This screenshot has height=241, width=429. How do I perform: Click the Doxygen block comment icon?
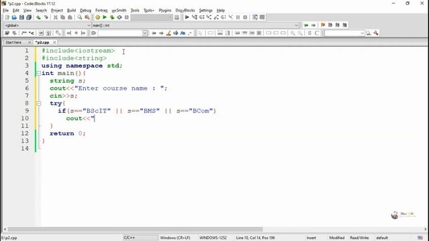click(24, 33)
